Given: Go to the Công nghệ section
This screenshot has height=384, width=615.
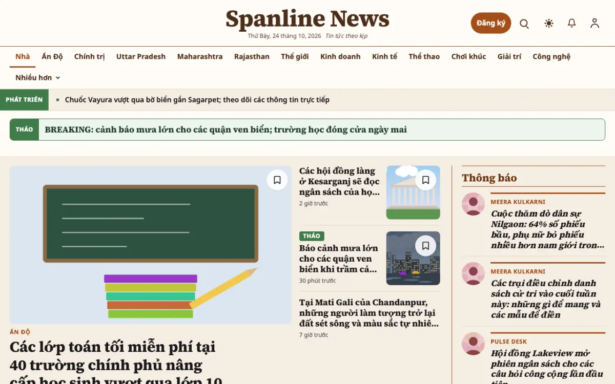Looking at the screenshot, I should 551,57.
